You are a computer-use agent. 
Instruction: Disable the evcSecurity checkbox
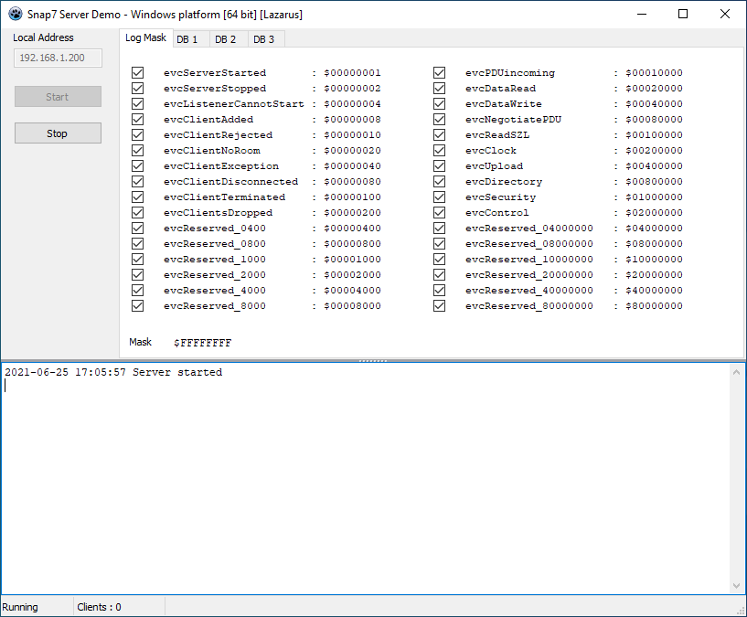(x=439, y=197)
